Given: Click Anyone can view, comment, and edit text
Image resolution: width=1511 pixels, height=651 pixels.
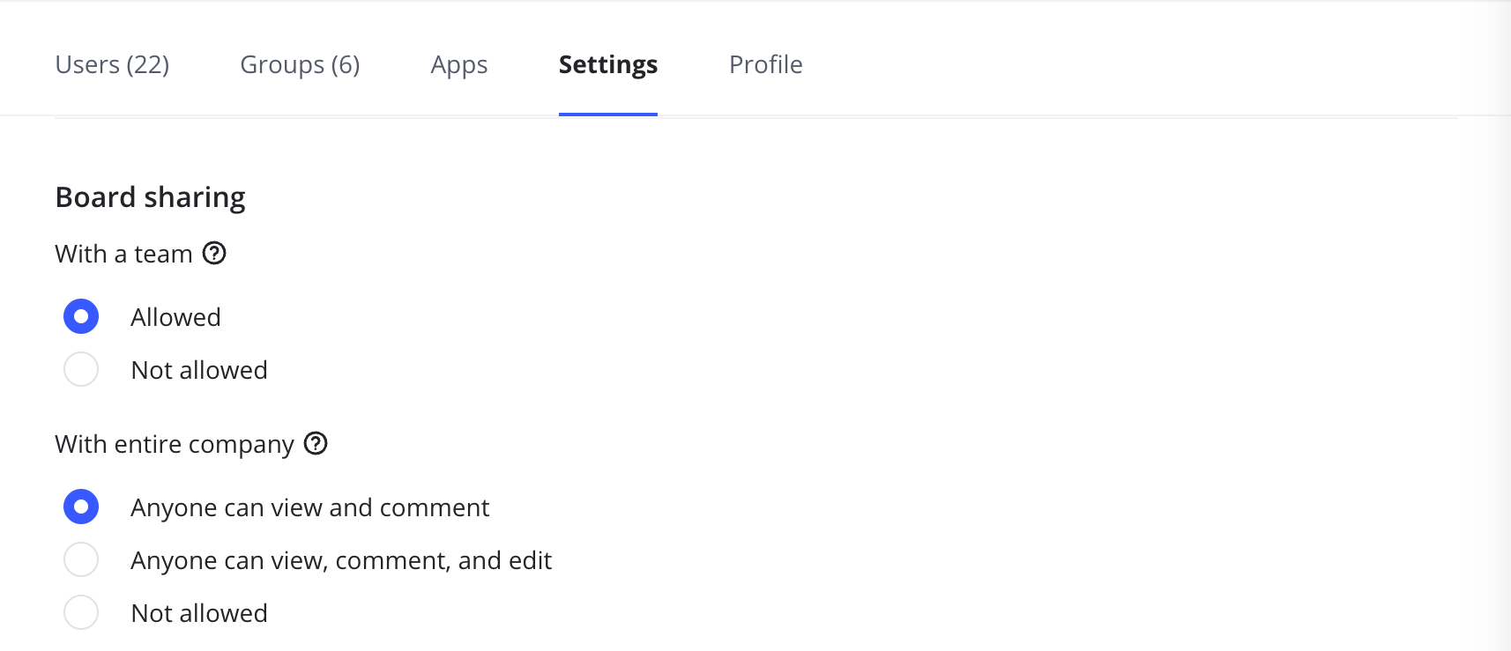Looking at the screenshot, I should [x=340, y=560].
